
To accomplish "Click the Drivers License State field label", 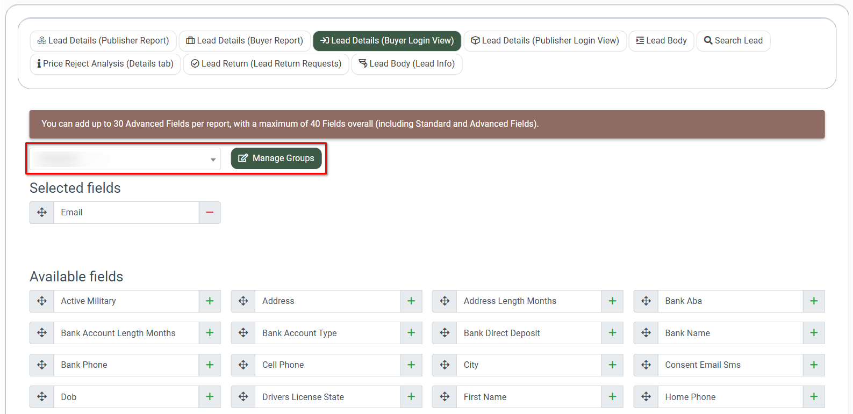I will (x=303, y=397).
